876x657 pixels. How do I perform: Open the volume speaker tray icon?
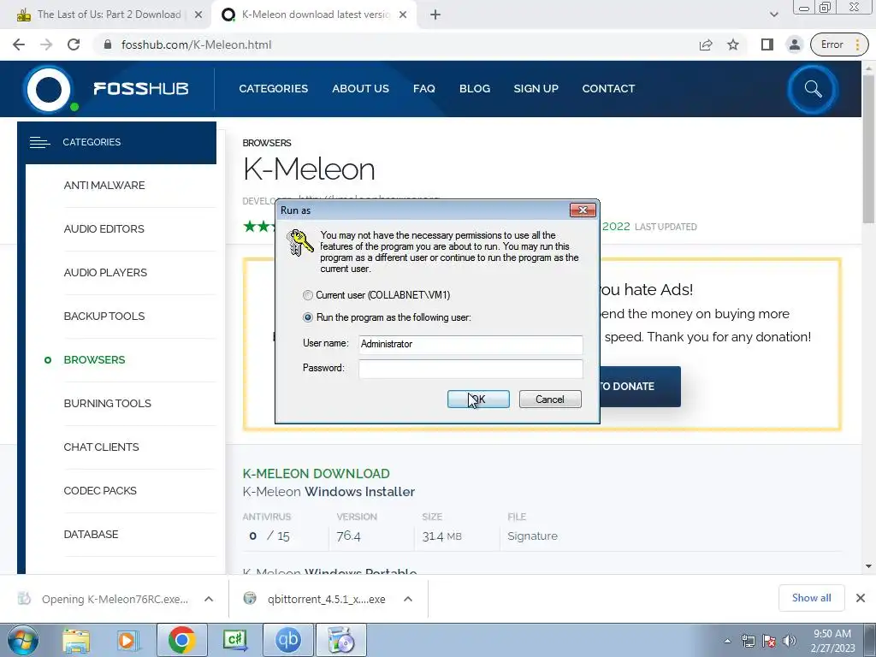(x=790, y=641)
